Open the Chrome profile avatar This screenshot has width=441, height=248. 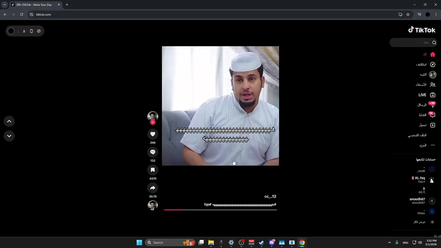point(428,14)
